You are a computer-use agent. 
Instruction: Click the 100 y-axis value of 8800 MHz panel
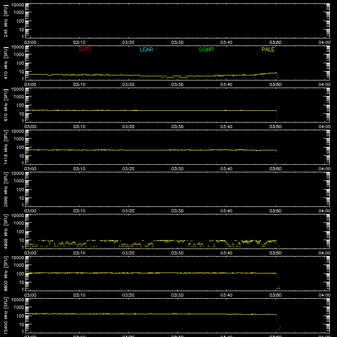pos(20,274)
